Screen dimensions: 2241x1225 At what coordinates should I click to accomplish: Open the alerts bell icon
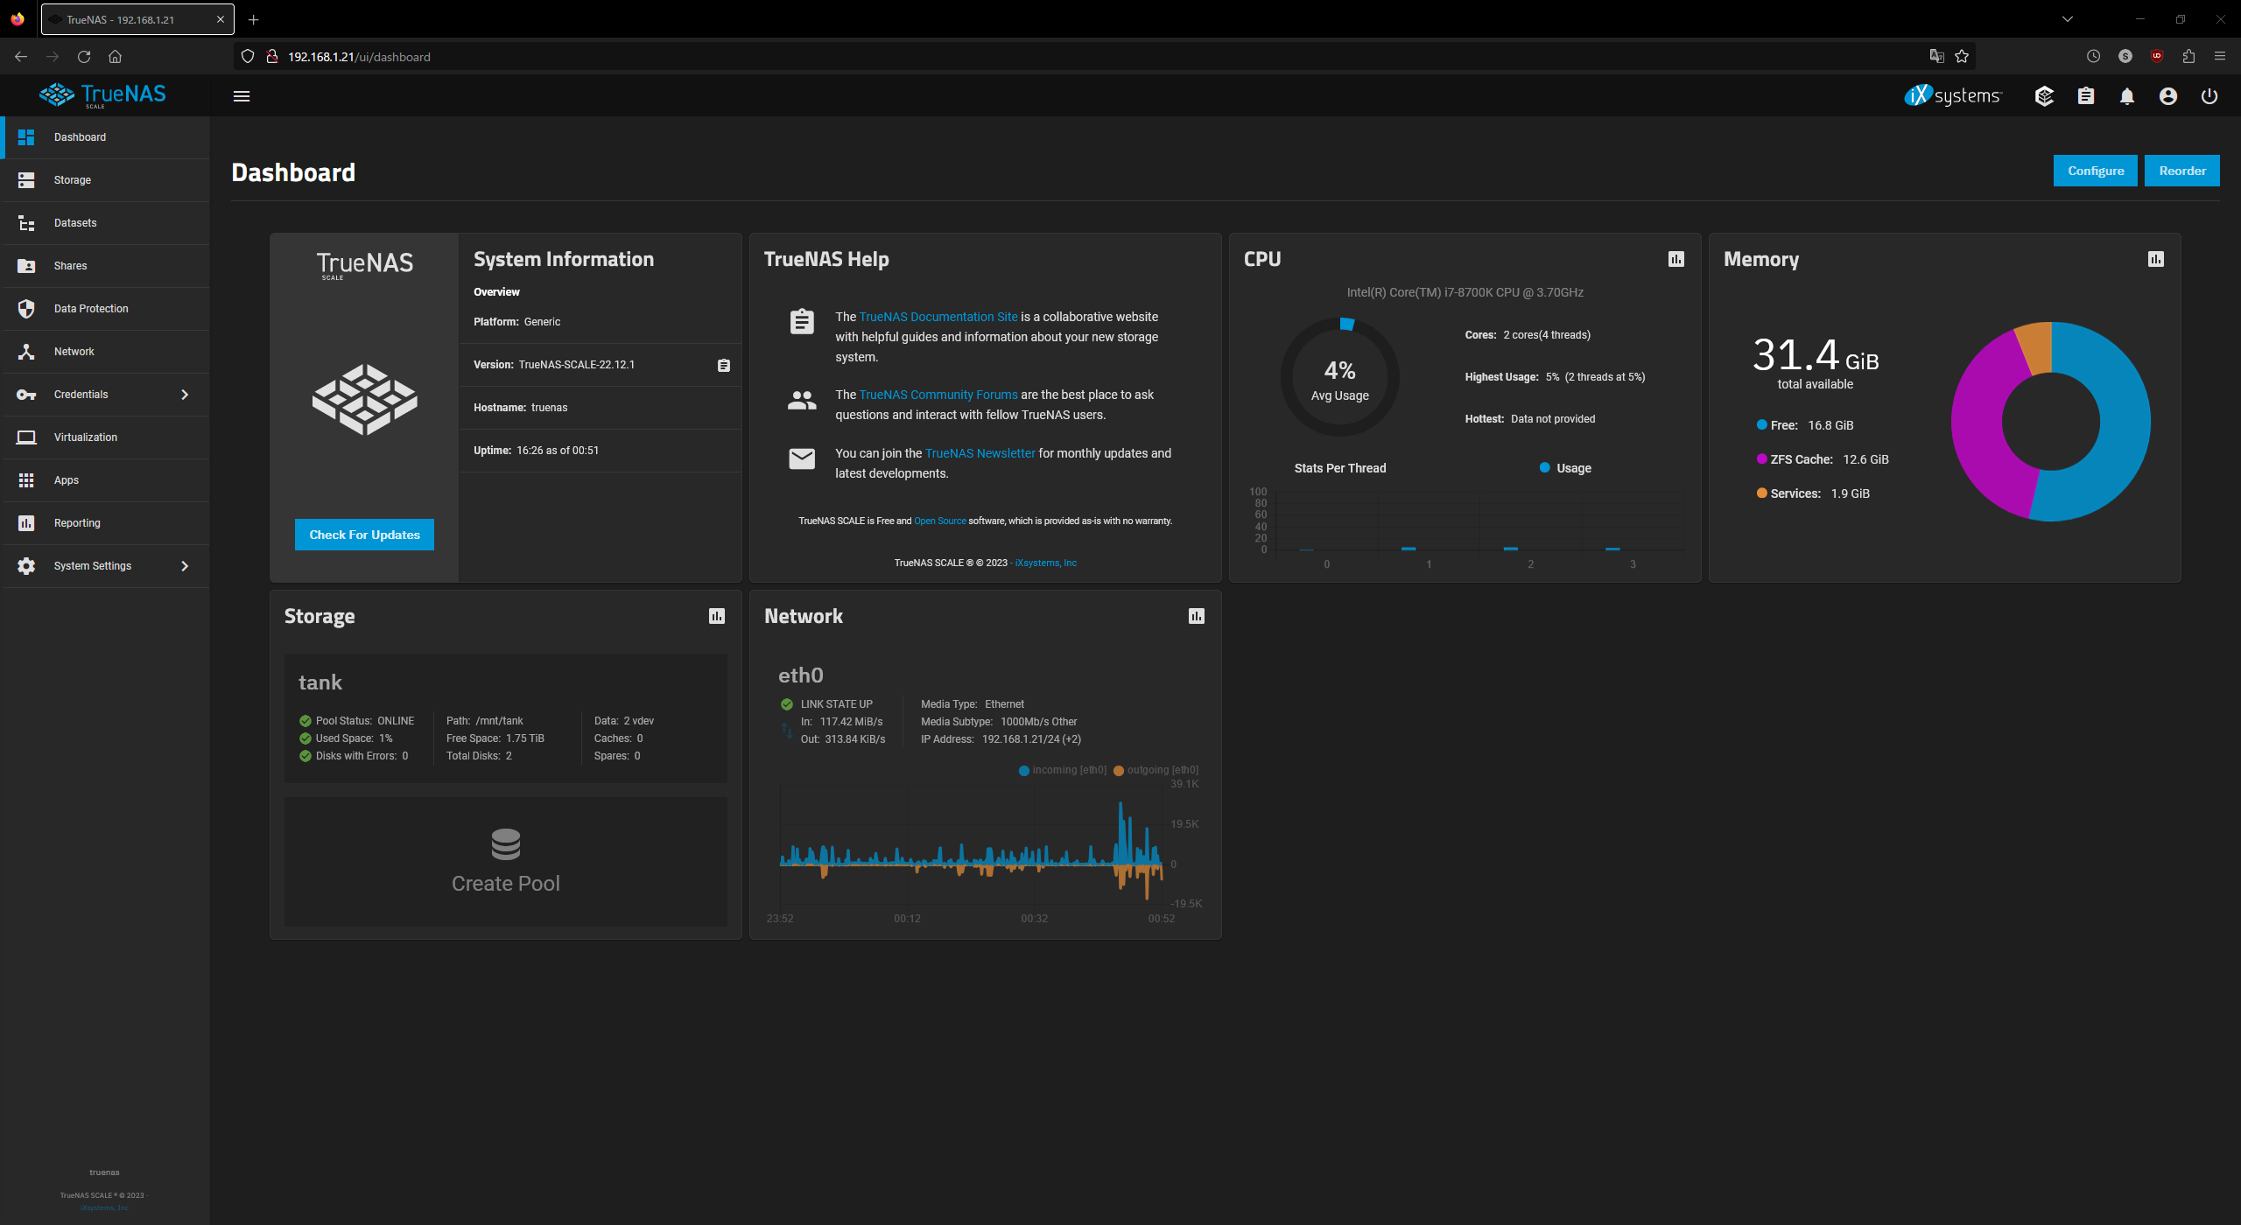click(2126, 96)
